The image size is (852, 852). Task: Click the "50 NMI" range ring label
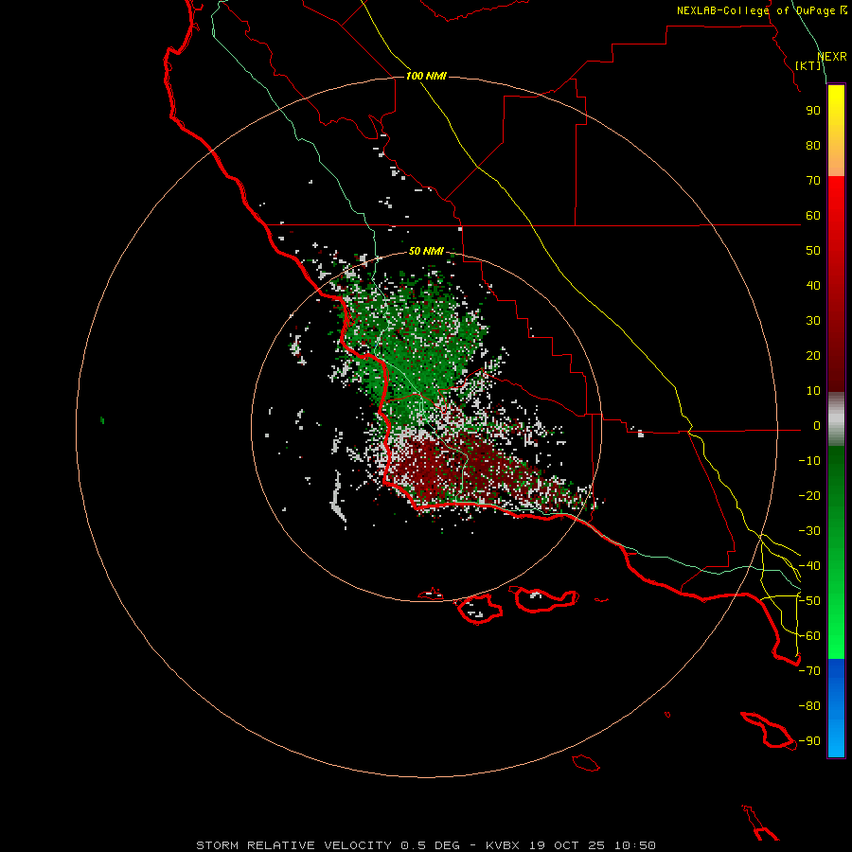tap(426, 251)
